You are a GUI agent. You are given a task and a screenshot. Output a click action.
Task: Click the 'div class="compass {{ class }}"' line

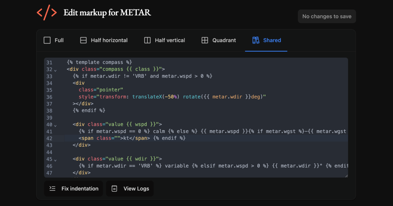116,69
